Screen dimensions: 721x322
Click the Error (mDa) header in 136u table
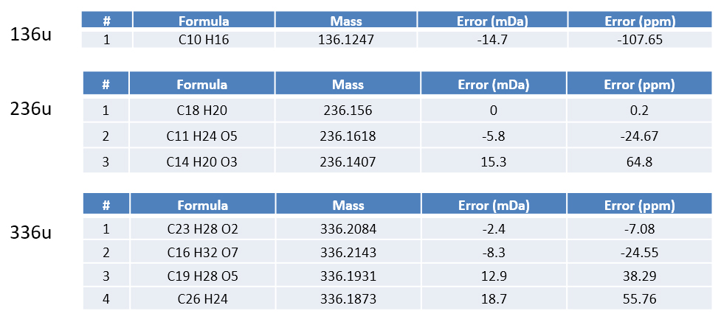pyautogui.click(x=492, y=21)
